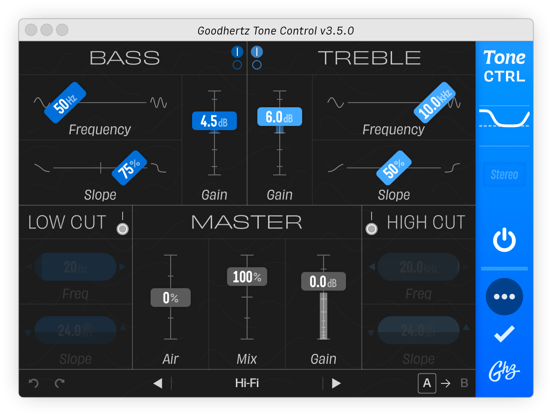Select the Stereo channel mode button
Viewport: 552px width, 416px height.
click(504, 174)
